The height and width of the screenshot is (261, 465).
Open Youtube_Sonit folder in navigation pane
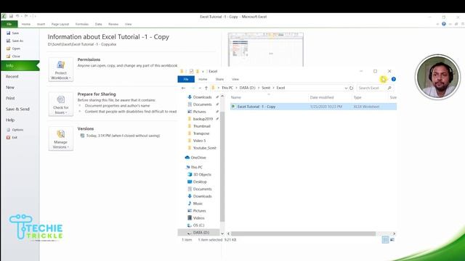tap(205, 148)
